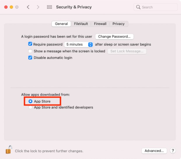The image size is (181, 159).
Task: Click the Change Password button
Action: click(x=114, y=37)
